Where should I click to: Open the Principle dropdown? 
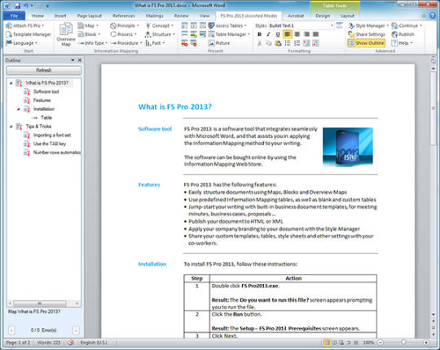125,25
